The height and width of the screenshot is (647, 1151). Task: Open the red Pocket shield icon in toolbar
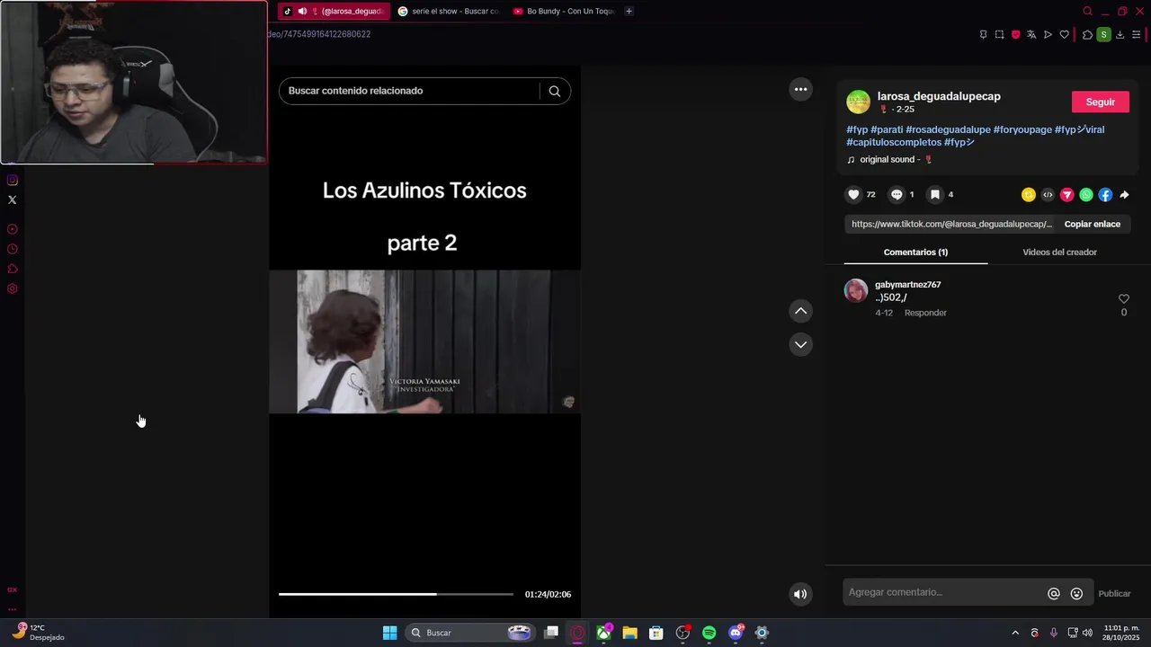pyautogui.click(x=1015, y=34)
